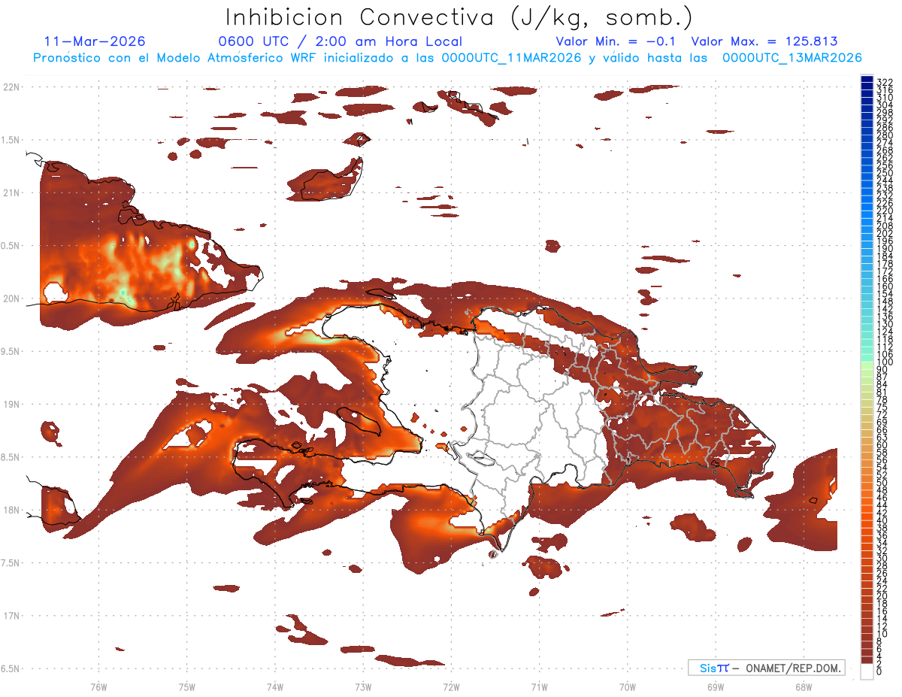This screenshot has height=697, width=902.
Task: Click the 71W longitude label
Action: tap(539, 686)
